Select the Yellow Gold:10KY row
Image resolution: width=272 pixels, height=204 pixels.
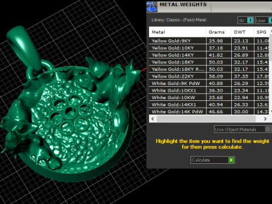point(209,48)
